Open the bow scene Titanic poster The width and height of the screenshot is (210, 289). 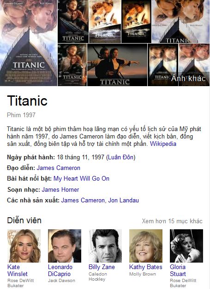point(117,65)
